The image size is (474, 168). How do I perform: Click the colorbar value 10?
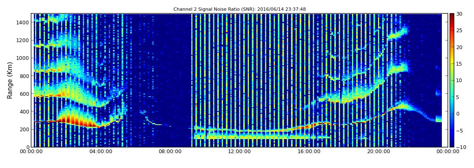coord(460,80)
